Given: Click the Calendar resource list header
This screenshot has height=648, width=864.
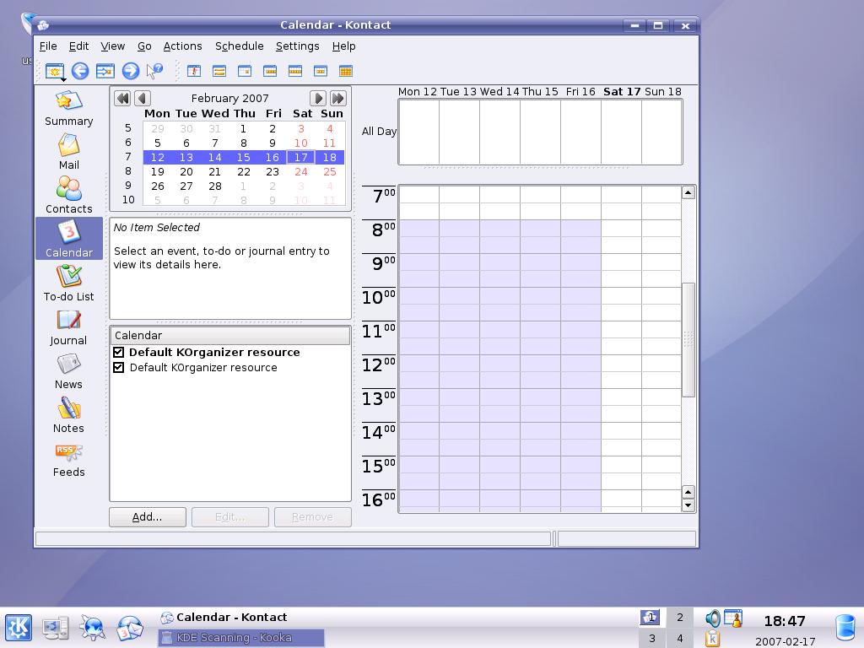Looking at the screenshot, I should pyautogui.click(x=230, y=335).
